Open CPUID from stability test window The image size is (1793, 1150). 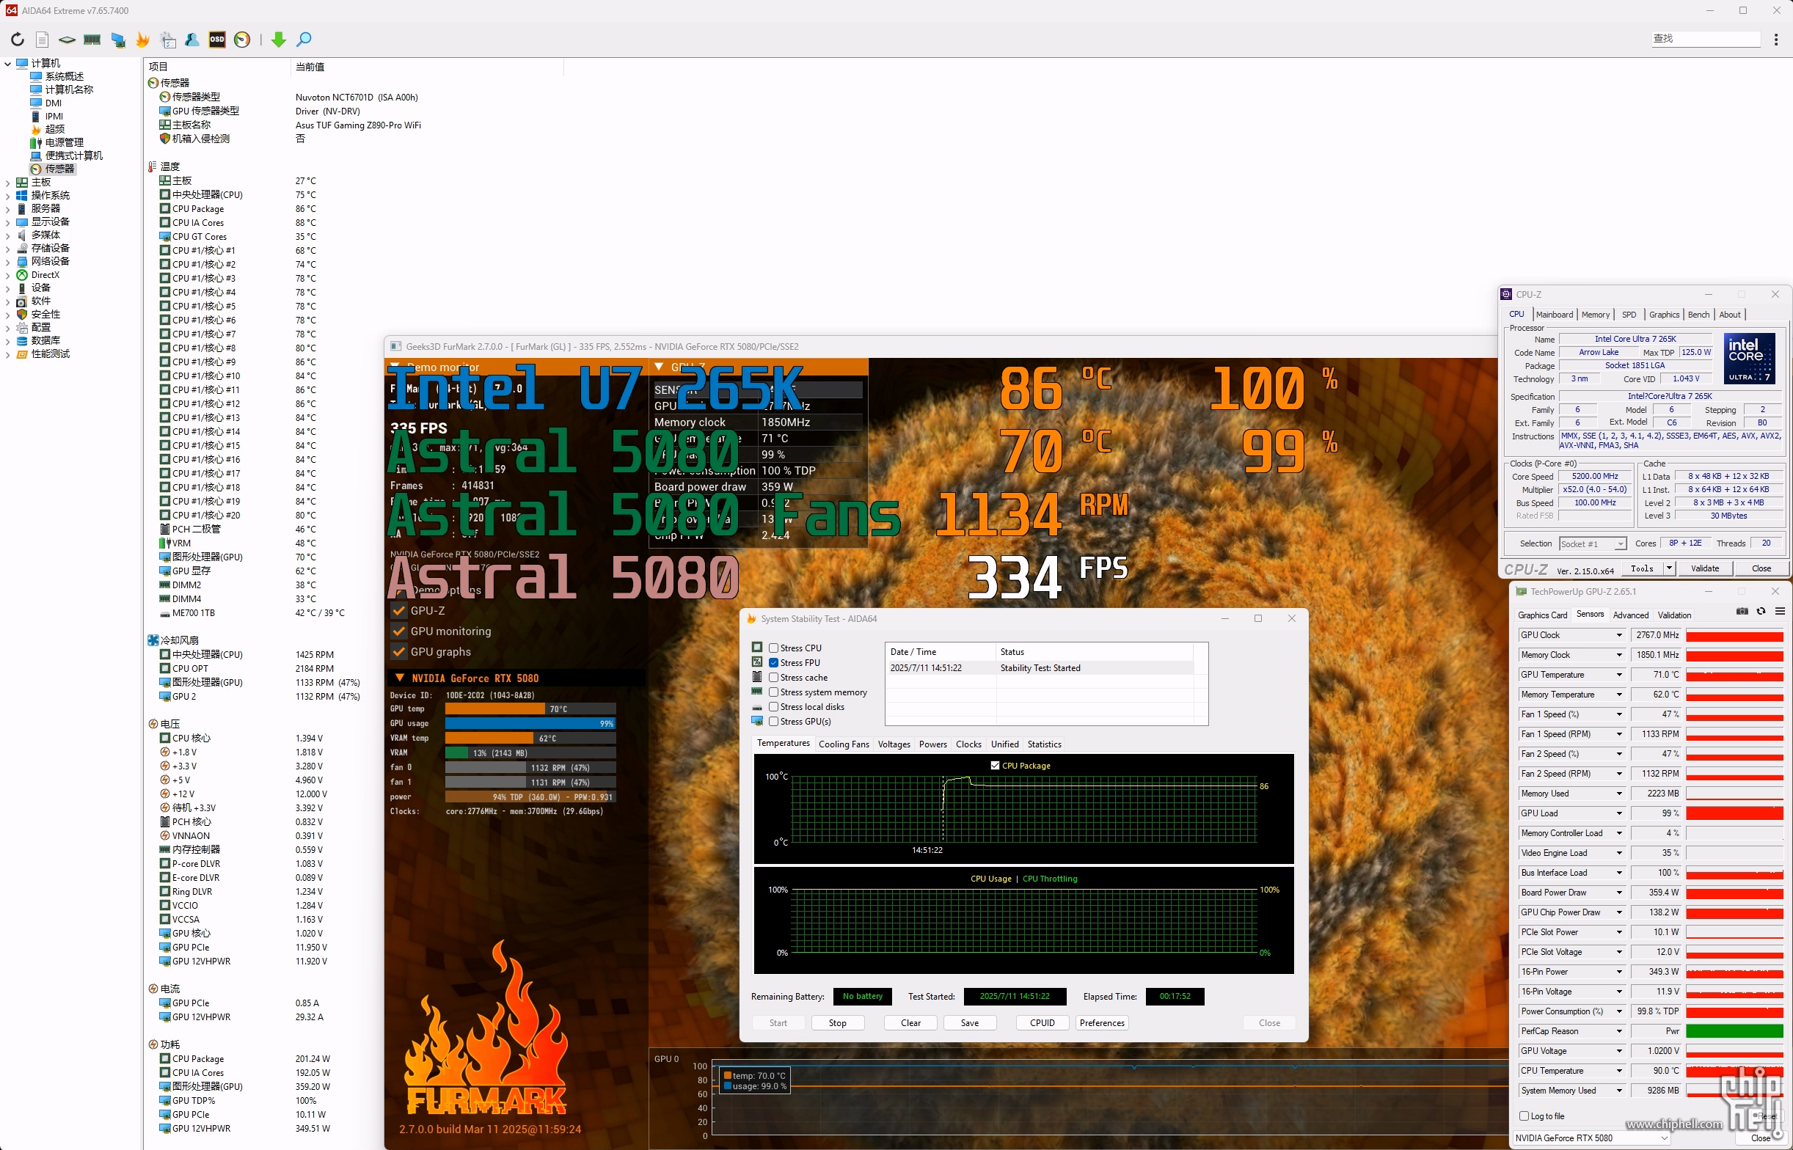pos(1042,1023)
